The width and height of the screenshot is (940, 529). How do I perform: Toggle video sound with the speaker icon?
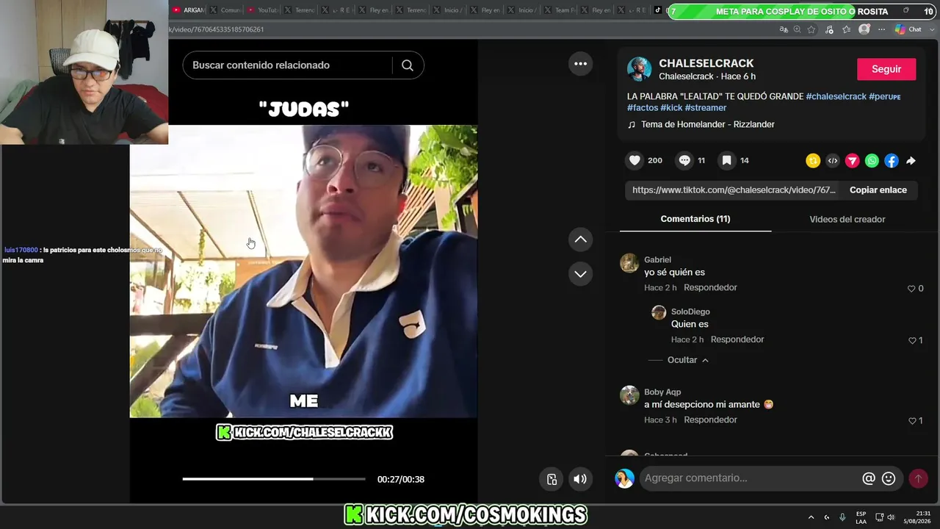[580, 479]
